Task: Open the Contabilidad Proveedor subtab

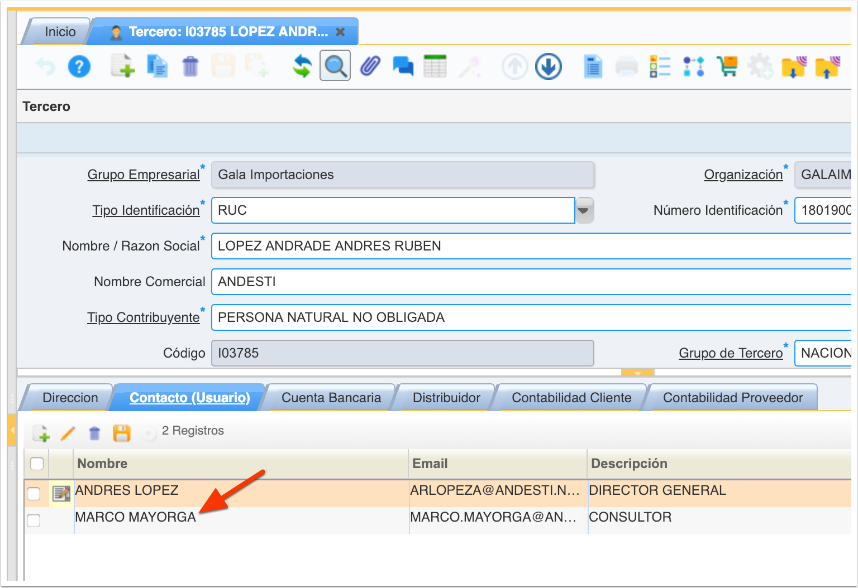Action: (732, 398)
